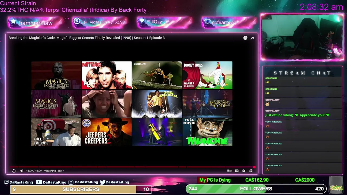The width and height of the screenshot is (347, 195).
Task: Click the red video progress bar
Action: pos(132,167)
